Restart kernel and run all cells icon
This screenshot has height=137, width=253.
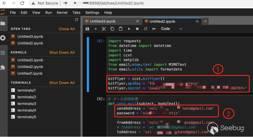point(154,29)
